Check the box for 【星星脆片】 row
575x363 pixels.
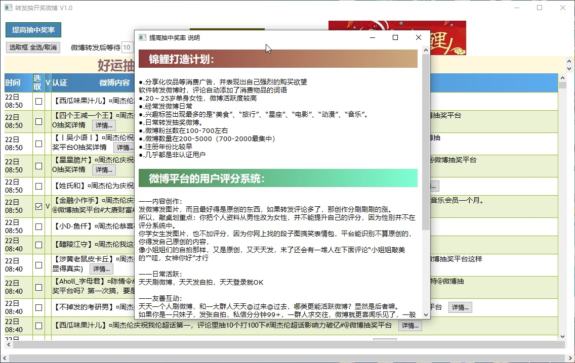[x=38, y=166]
